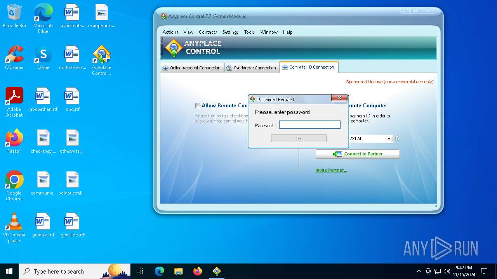This screenshot has width=497, height=279.
Task: Open justicehote document on desktop
Action: coord(72,16)
